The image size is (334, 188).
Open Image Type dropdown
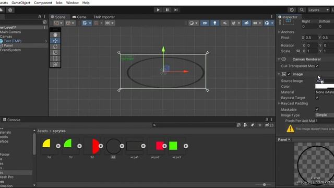[x=325, y=115]
